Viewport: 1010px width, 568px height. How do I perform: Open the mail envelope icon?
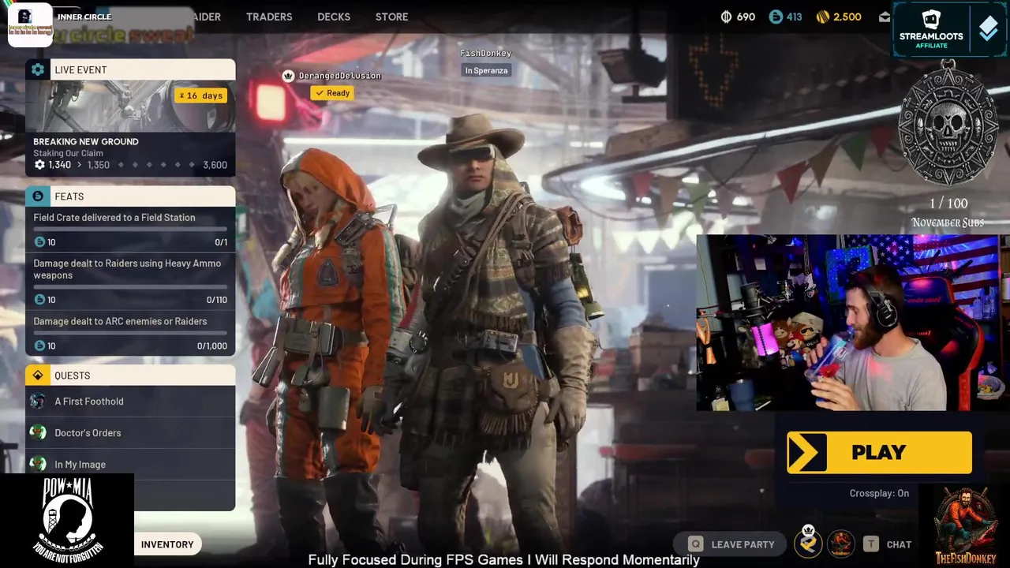pyautogui.click(x=885, y=17)
